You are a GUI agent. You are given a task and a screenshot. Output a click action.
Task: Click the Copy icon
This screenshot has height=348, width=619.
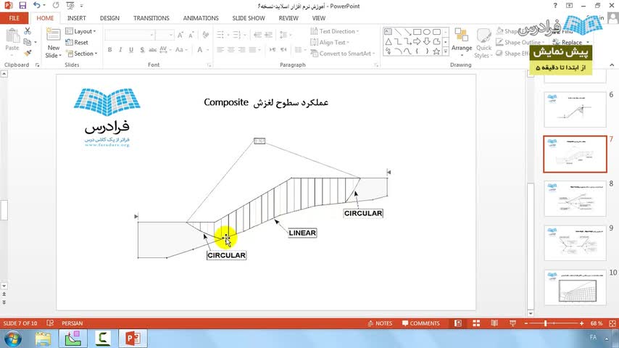[x=28, y=42]
